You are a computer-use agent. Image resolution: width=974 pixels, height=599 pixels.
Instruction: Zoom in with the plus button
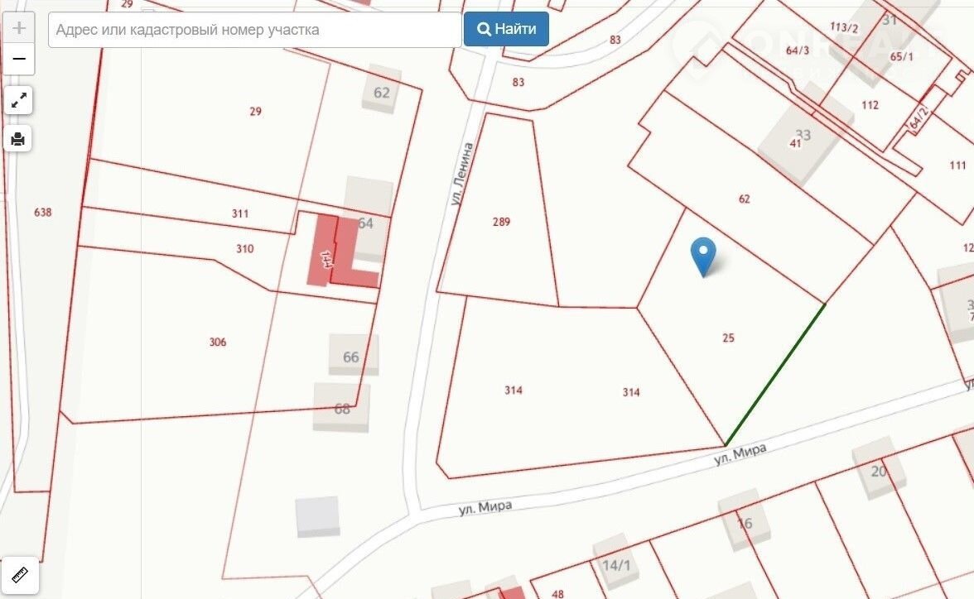pos(19,28)
